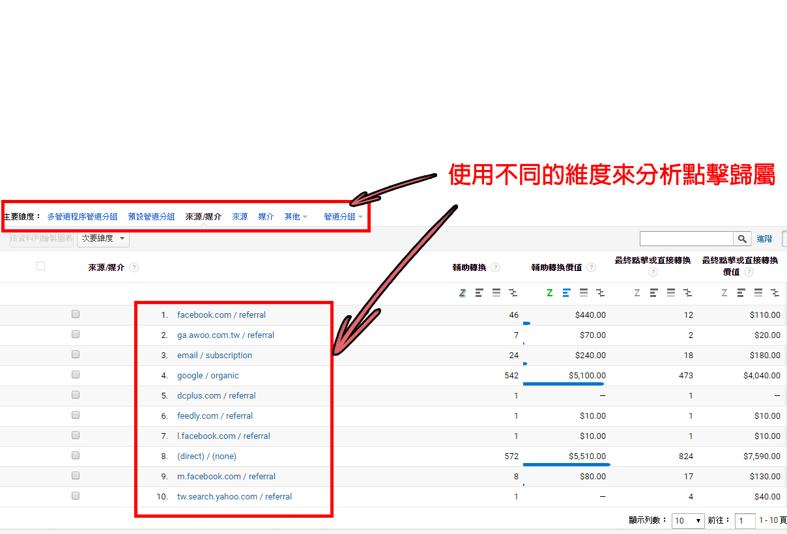The height and width of the screenshot is (534, 787).
Task: Click the striped-lines icon under 輔助轉換價值
Action: (x=584, y=293)
